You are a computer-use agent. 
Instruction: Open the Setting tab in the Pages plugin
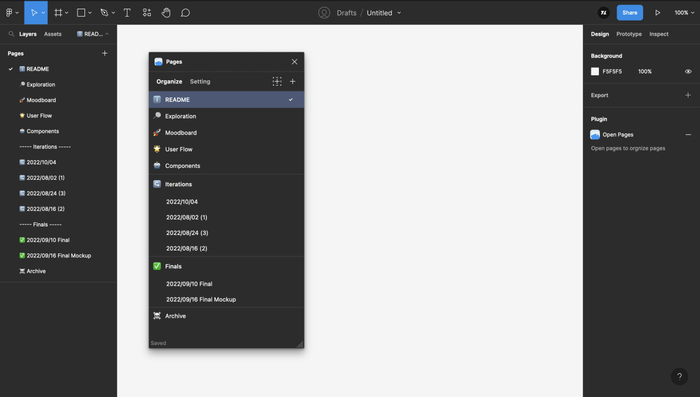tap(200, 81)
